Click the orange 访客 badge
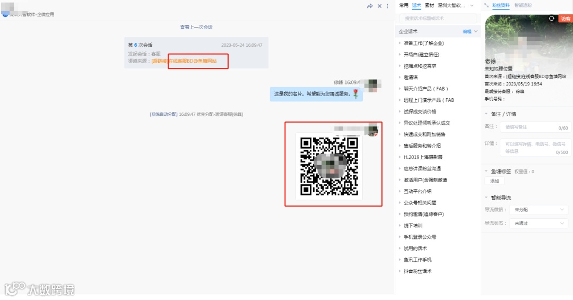The image size is (573, 300). [x=566, y=19]
